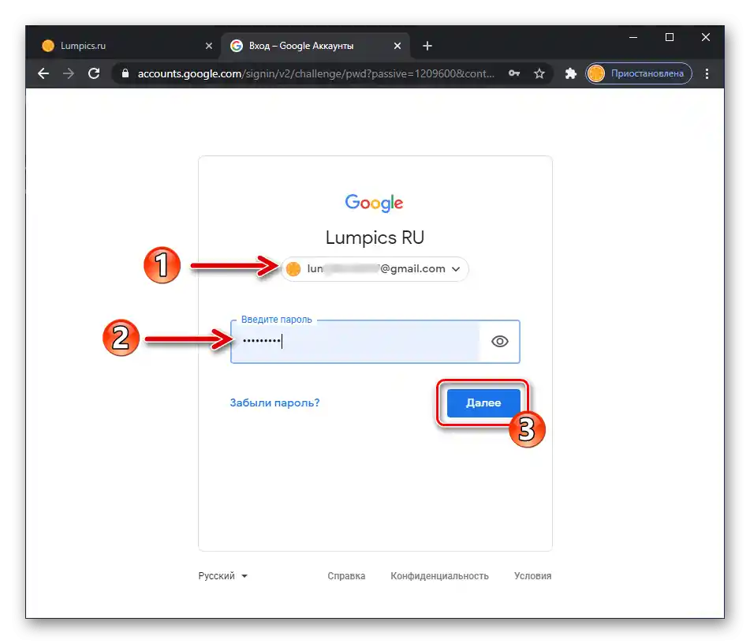Viewport: 750px width, 644px height.
Task: Click the Приостановлена profile button
Action: coord(639,73)
